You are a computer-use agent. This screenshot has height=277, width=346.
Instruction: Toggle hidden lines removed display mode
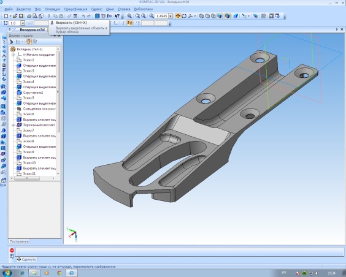[x=207, y=16]
